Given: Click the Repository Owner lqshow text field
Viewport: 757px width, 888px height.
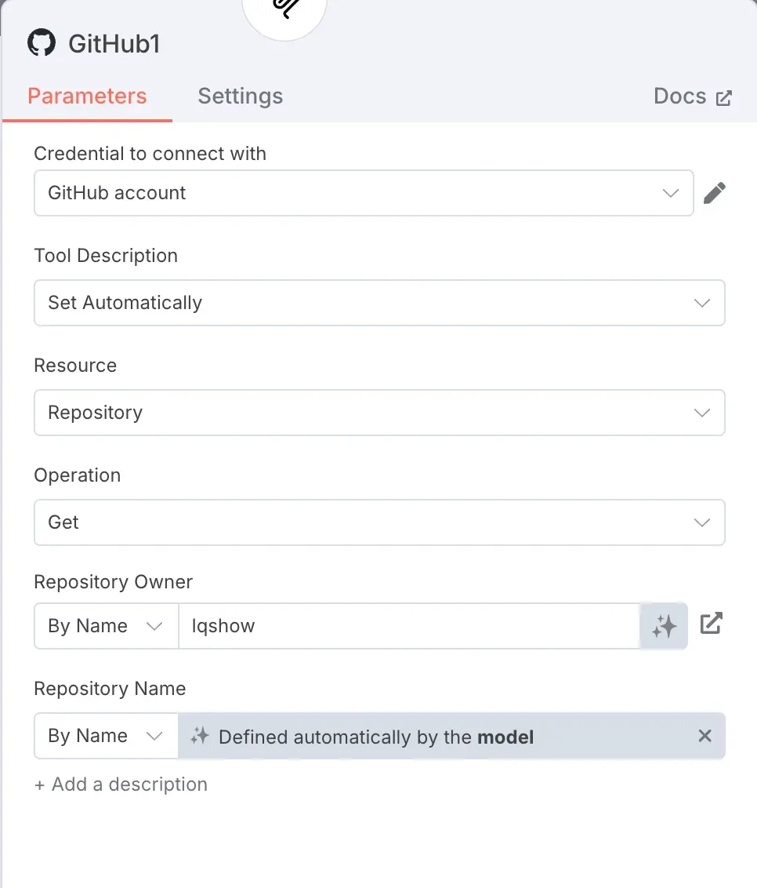Looking at the screenshot, I should (x=409, y=626).
